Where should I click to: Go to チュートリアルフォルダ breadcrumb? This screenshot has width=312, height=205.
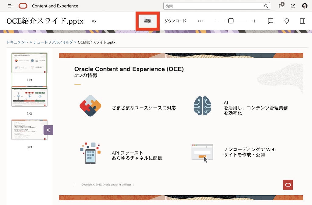pos(53,42)
